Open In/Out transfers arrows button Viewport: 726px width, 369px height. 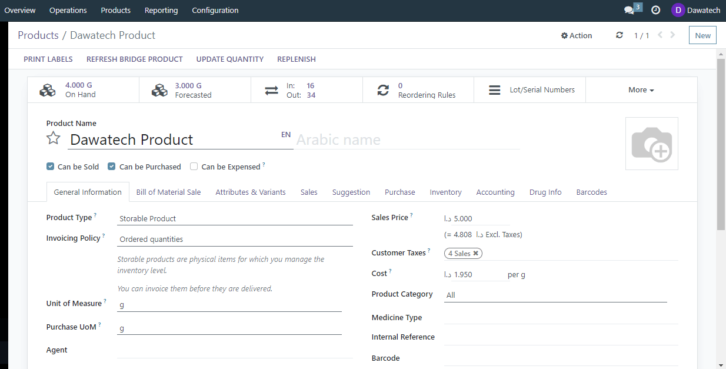307,89
